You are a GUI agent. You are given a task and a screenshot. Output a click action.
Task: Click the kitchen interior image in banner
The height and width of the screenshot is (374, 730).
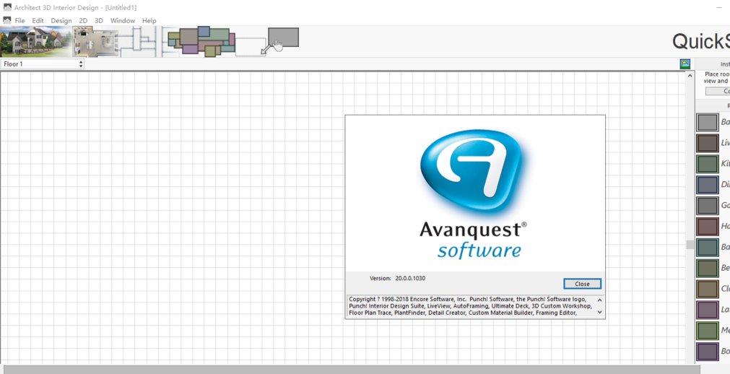coord(95,41)
